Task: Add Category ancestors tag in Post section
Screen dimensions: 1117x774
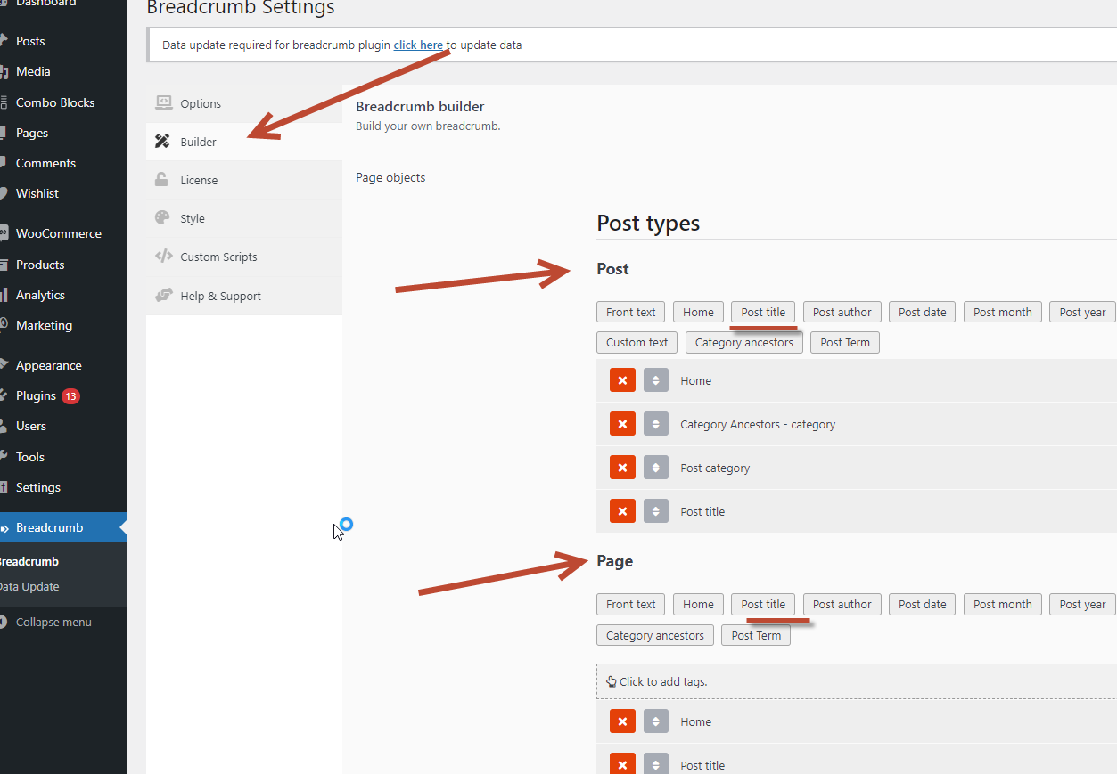Action: (x=744, y=342)
